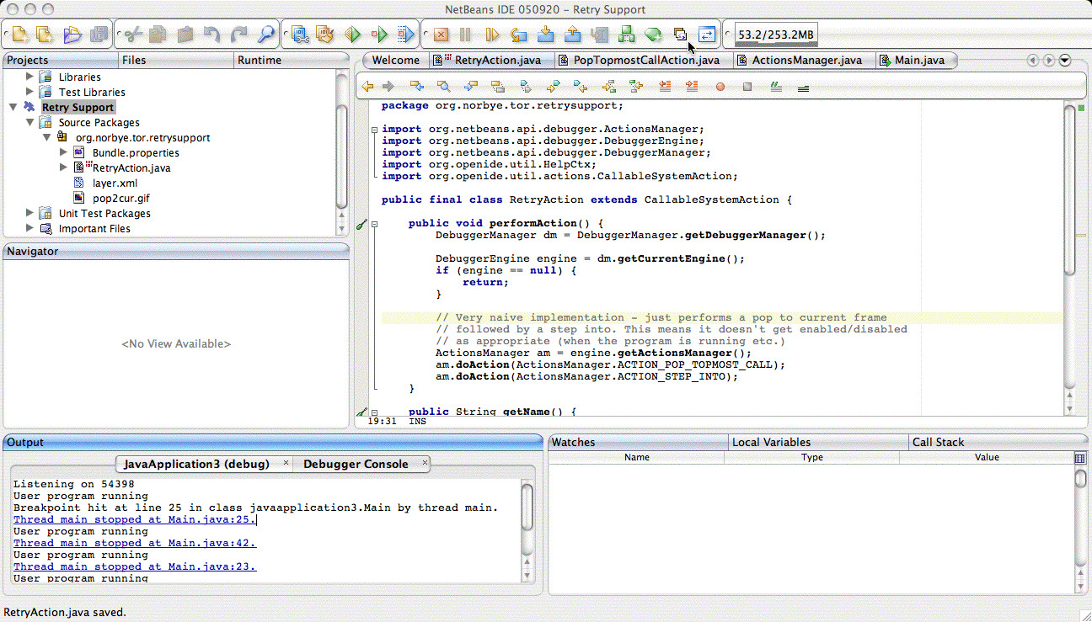Click the editor Back navigation arrow
Image resolution: width=1092 pixels, height=622 pixels.
pyautogui.click(x=367, y=86)
